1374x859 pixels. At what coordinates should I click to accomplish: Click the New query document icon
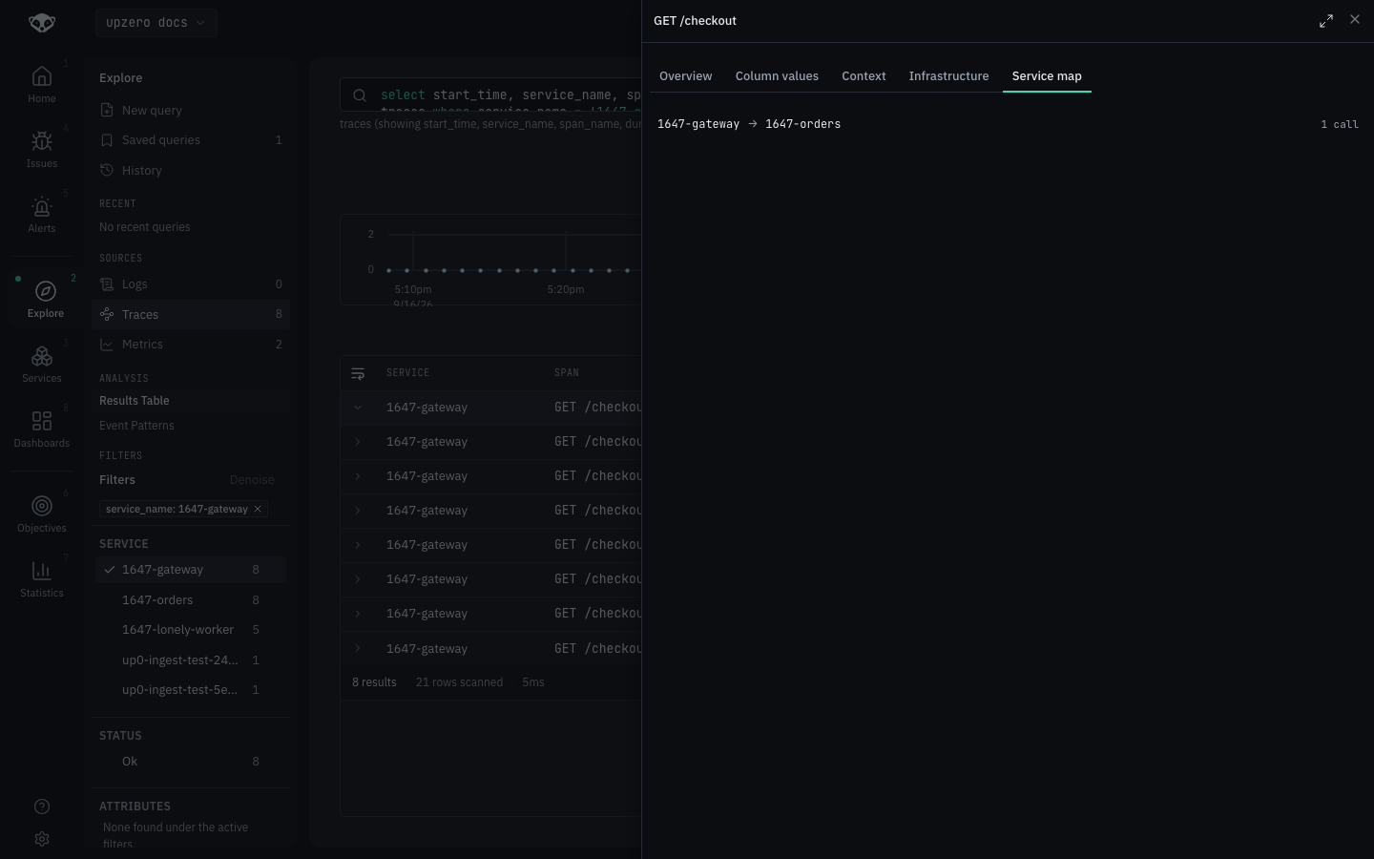coord(107,110)
